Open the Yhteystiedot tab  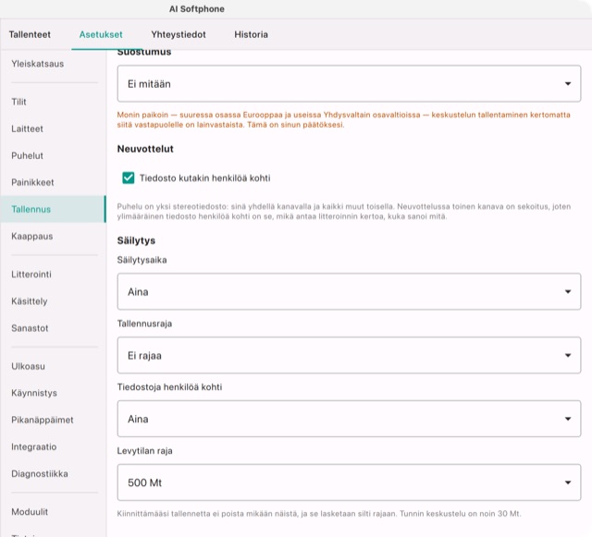179,35
